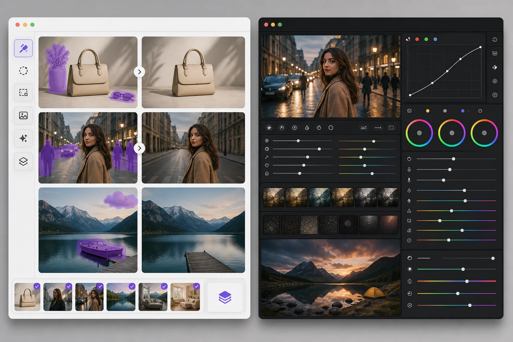The height and width of the screenshot is (342, 513).
Task: Select the hollow white ring above the color wheels
Action: coord(480,111)
